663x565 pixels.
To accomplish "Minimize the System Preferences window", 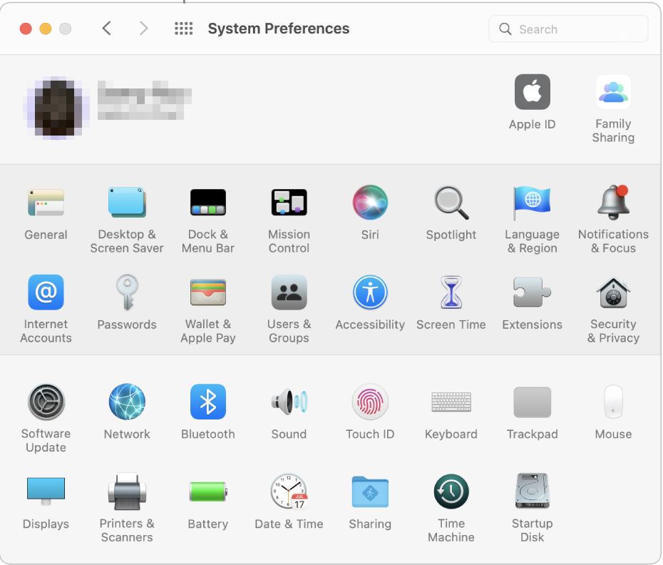I will click(x=46, y=29).
